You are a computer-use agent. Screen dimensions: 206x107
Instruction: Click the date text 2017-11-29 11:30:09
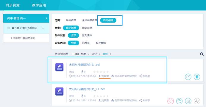(84, 100)
